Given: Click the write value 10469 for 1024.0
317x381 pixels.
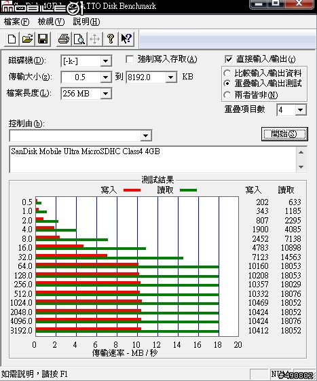Looking at the screenshot, I should 258,303.
